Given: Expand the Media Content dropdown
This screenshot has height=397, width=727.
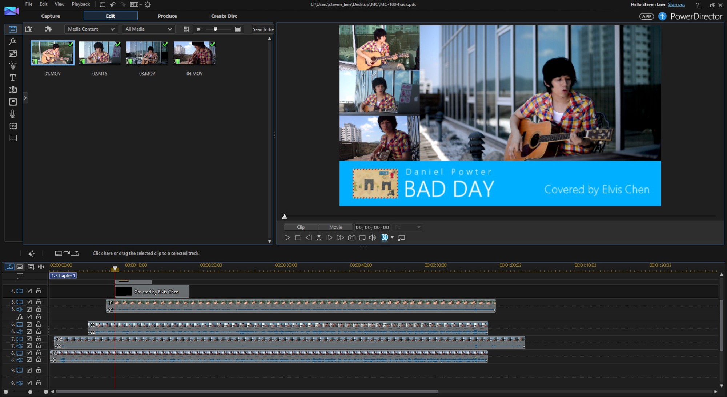Looking at the screenshot, I should (x=91, y=29).
